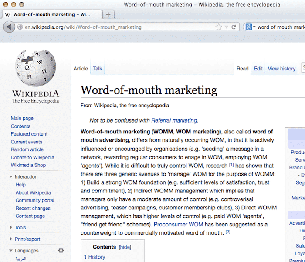Expand the Tools sidebar section
The height and width of the screenshot is (262, 305).
[11, 227]
